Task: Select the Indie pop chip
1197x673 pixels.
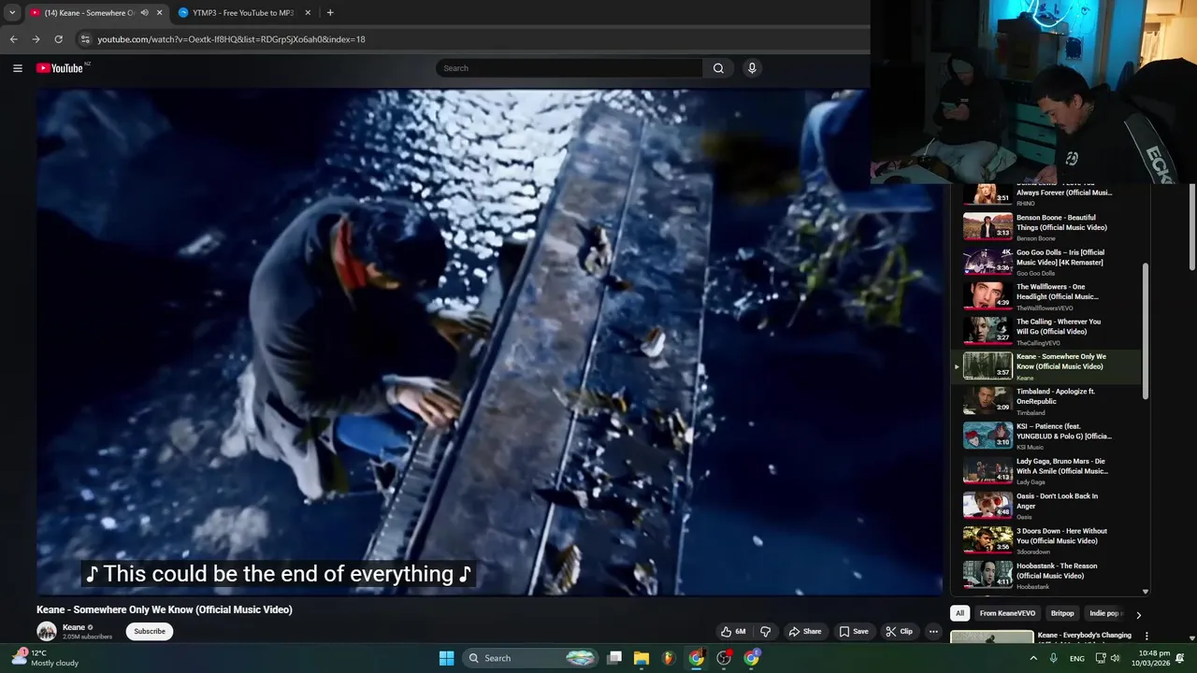Action: (x=1105, y=613)
